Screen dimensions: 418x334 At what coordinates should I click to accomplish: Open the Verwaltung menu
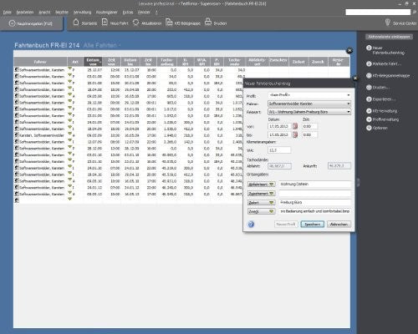click(x=82, y=13)
